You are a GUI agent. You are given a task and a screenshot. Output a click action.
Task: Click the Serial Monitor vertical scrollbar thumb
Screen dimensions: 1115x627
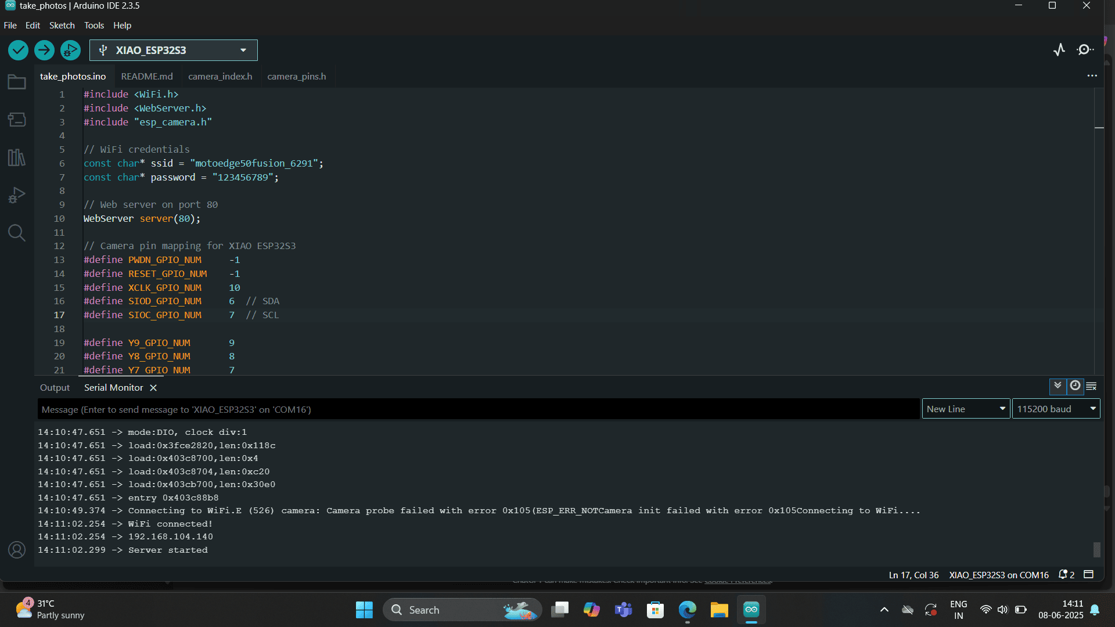(1096, 549)
